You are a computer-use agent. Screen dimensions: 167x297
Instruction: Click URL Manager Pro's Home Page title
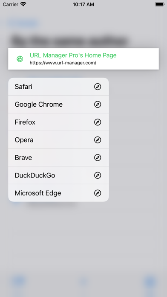point(73,55)
